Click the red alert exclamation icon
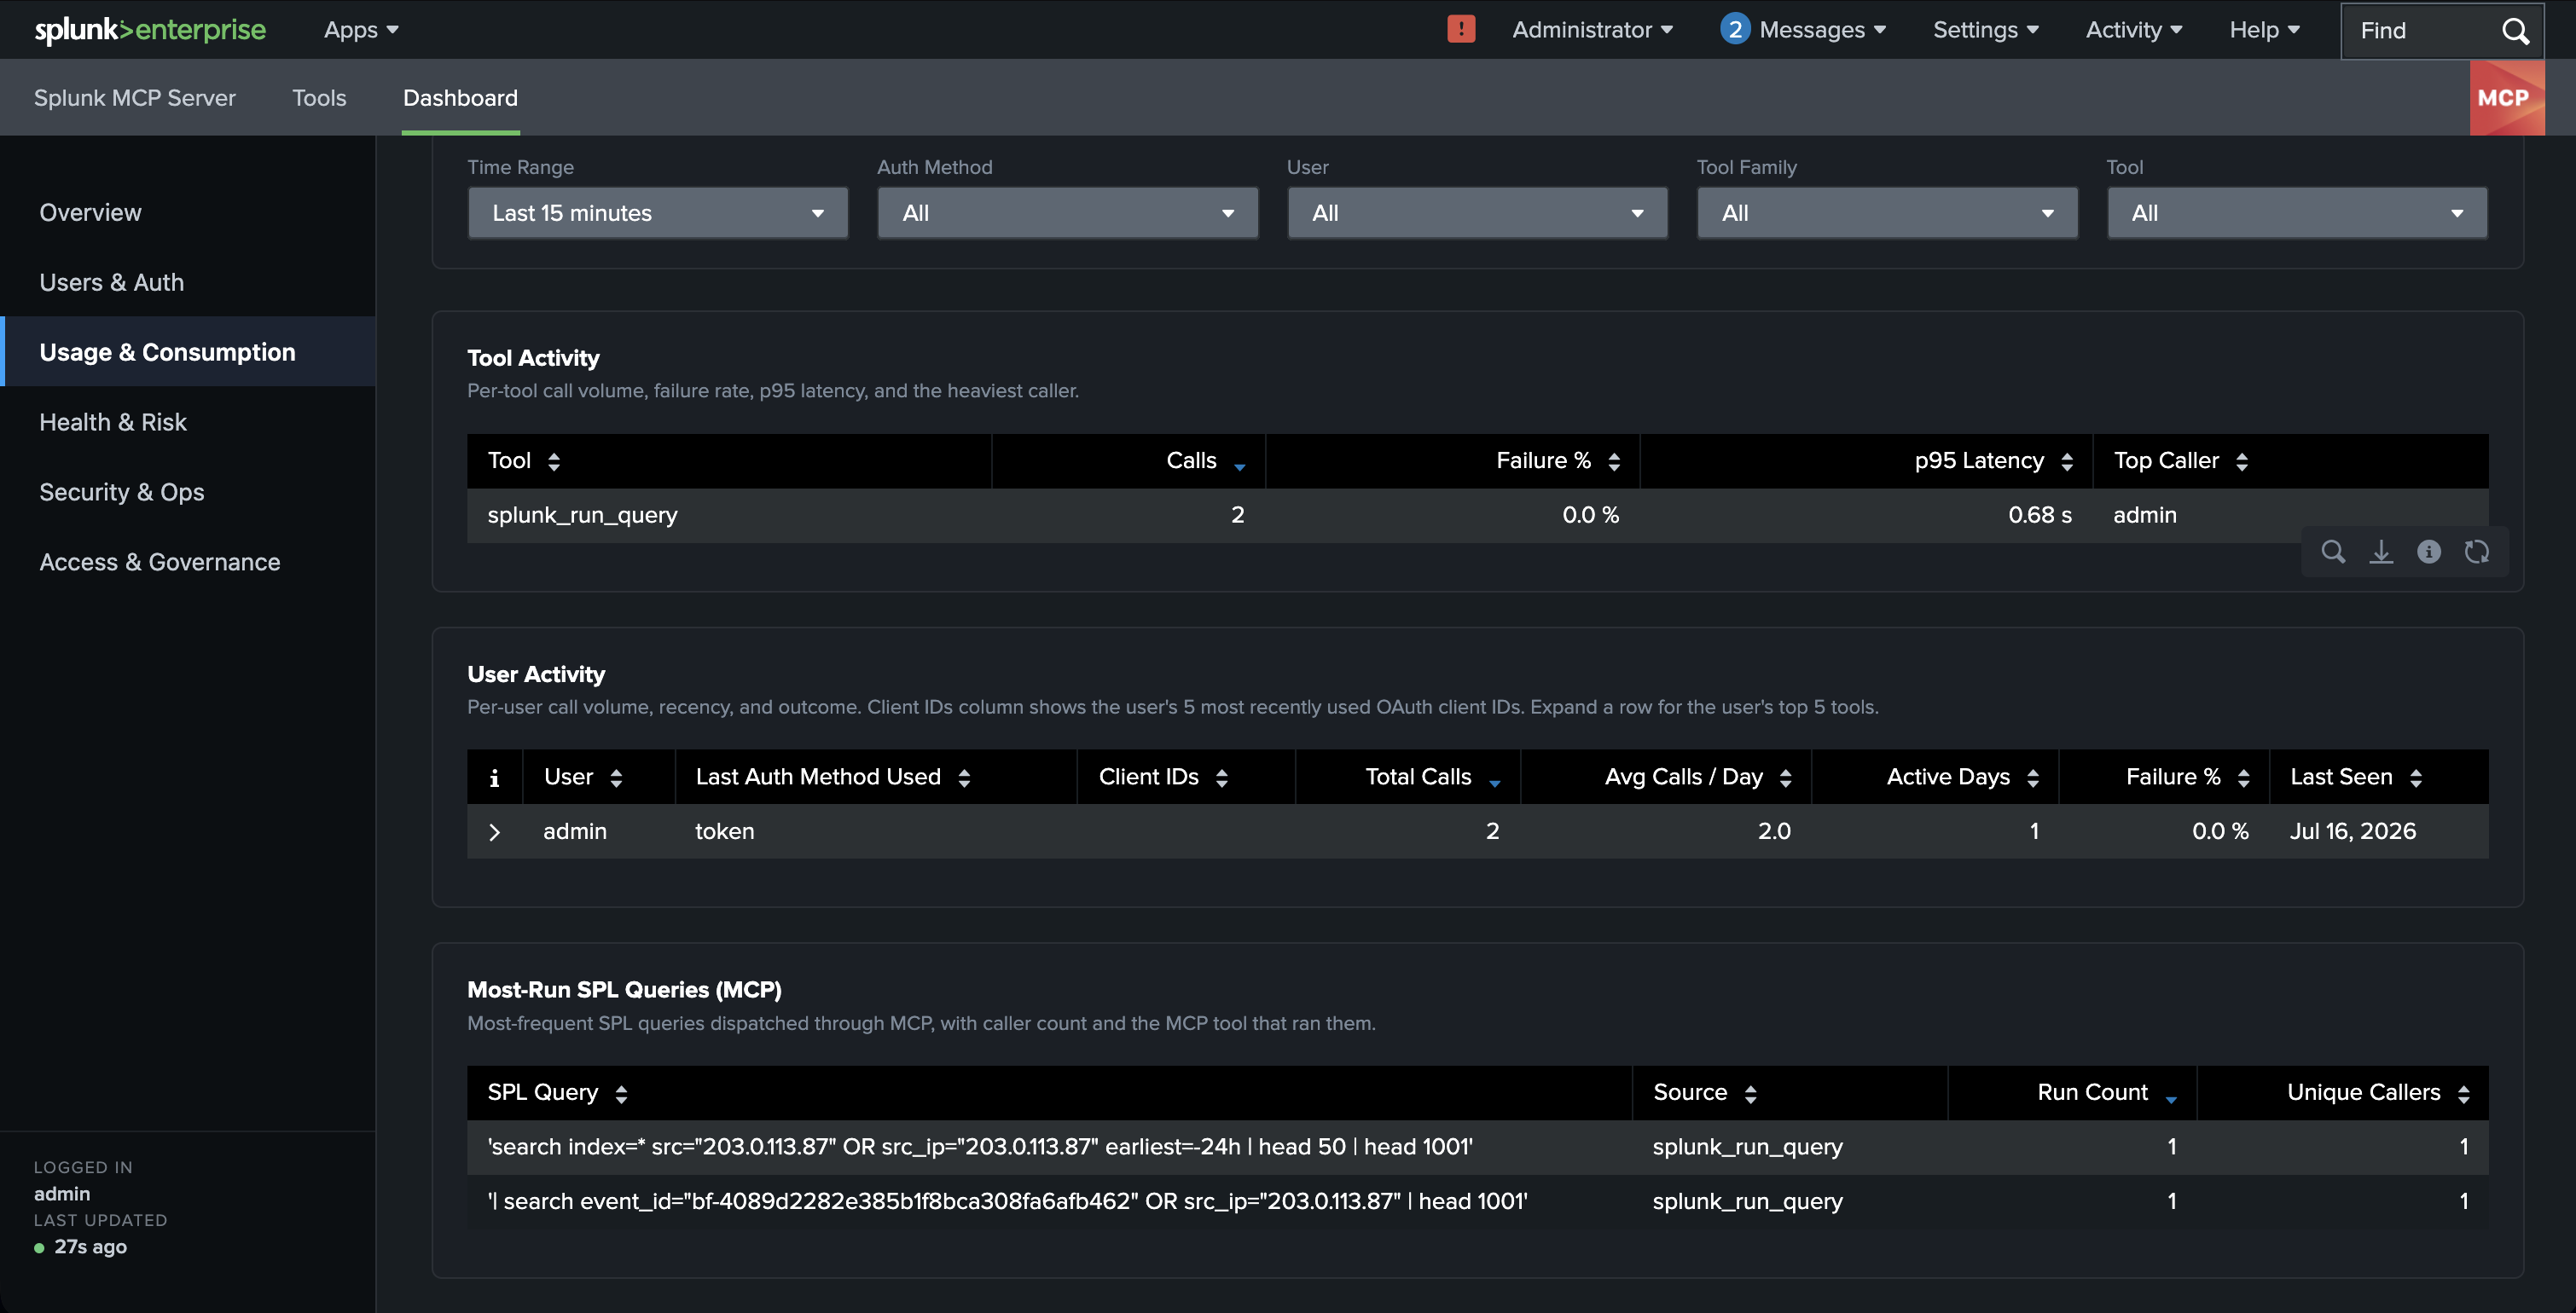This screenshot has height=1313, width=2576. click(1461, 29)
